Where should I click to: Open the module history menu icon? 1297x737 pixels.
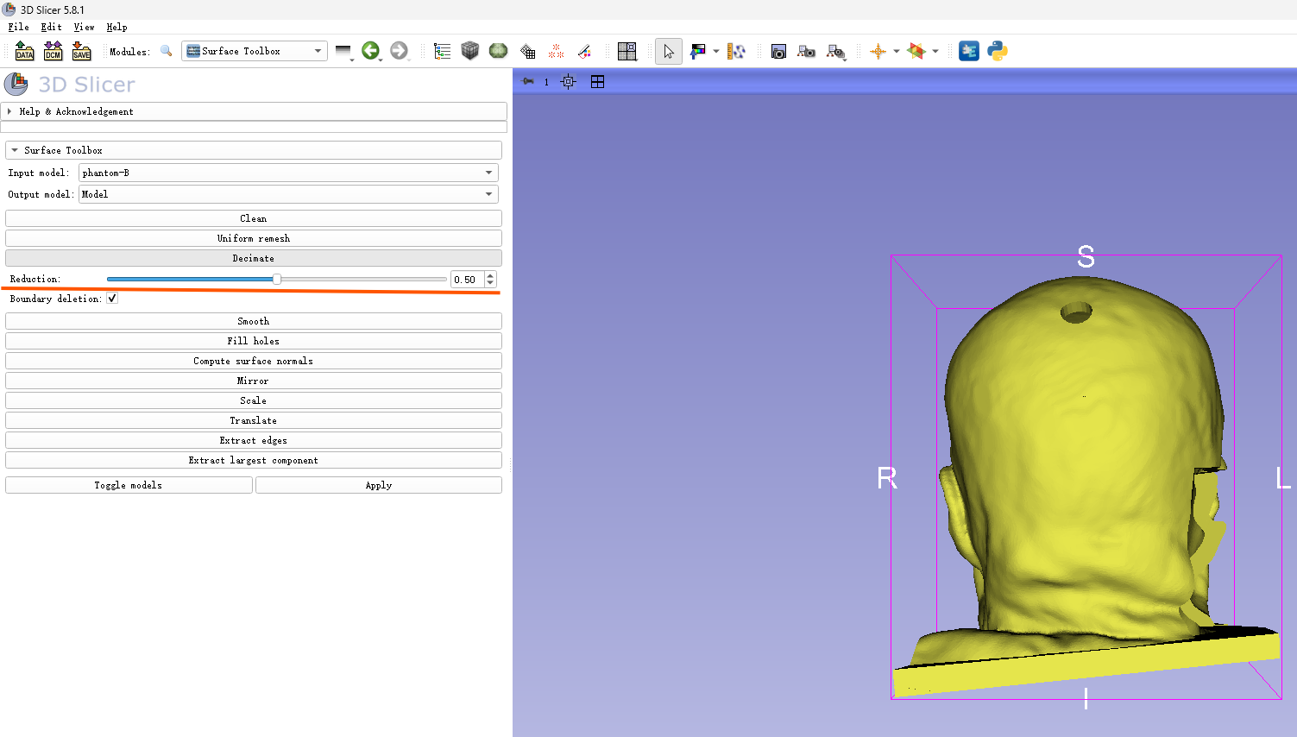point(343,52)
